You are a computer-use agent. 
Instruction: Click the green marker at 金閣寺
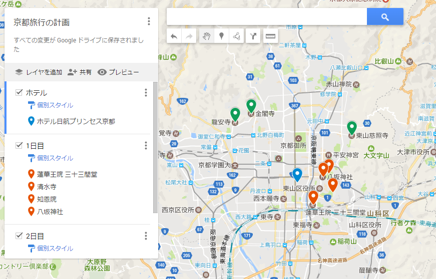(x=251, y=106)
